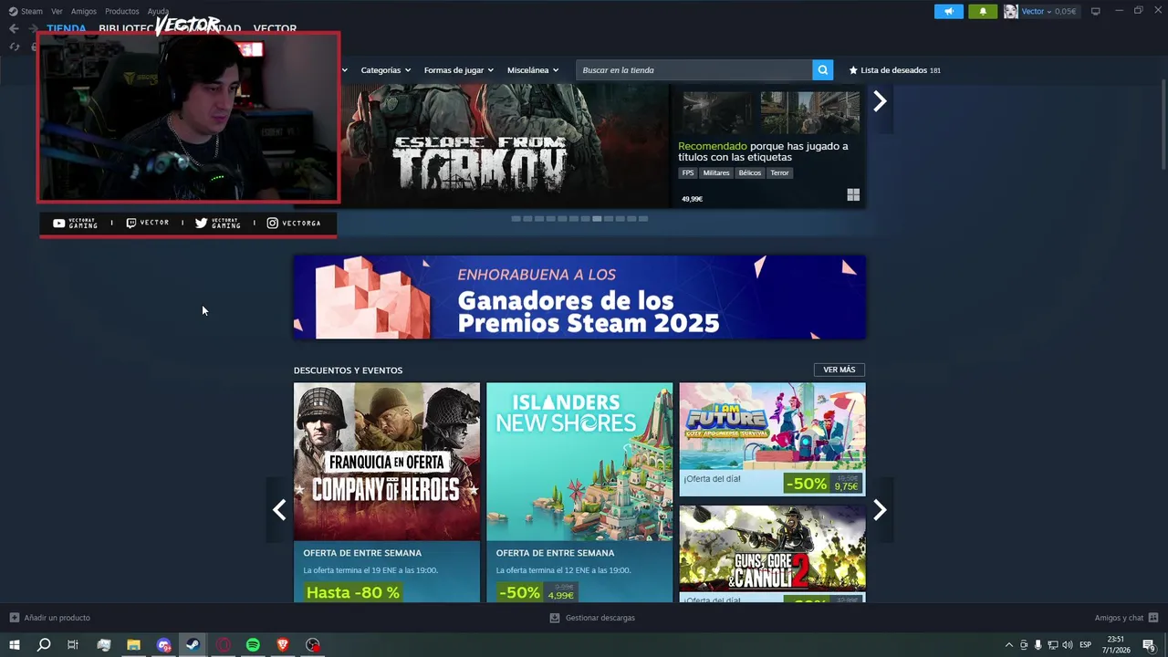The width and height of the screenshot is (1168, 657).
Task: Click the star next to Lista de deseados
Action: 853,70
